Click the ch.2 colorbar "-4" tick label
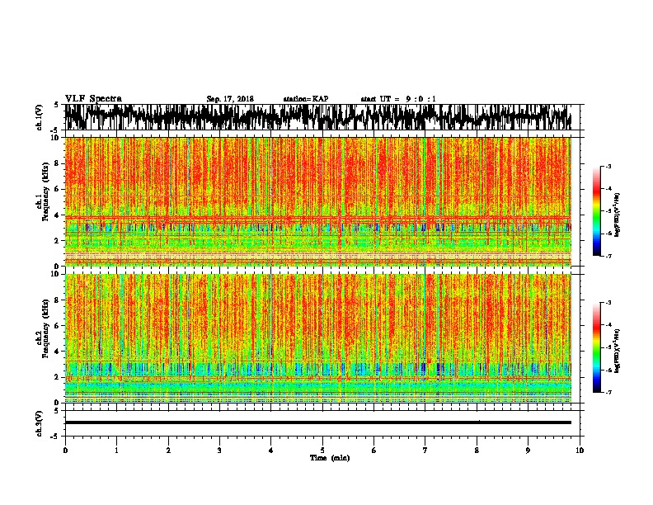The height and width of the screenshot is (505, 653). [608, 325]
